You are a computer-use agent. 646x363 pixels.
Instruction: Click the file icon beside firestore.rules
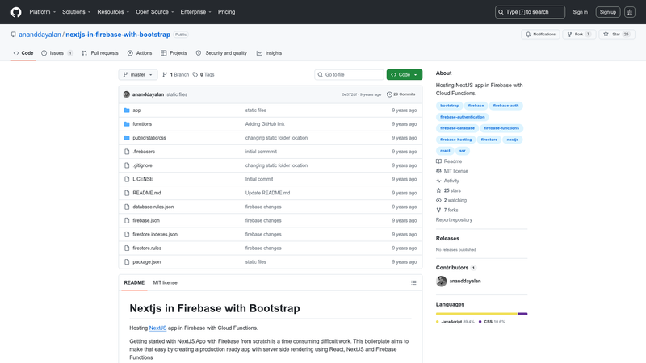click(127, 248)
